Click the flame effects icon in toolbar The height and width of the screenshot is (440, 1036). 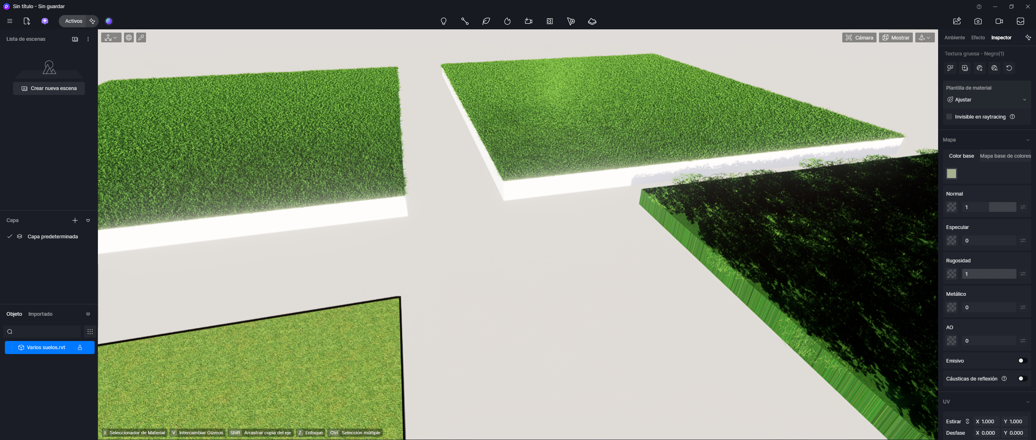click(507, 21)
